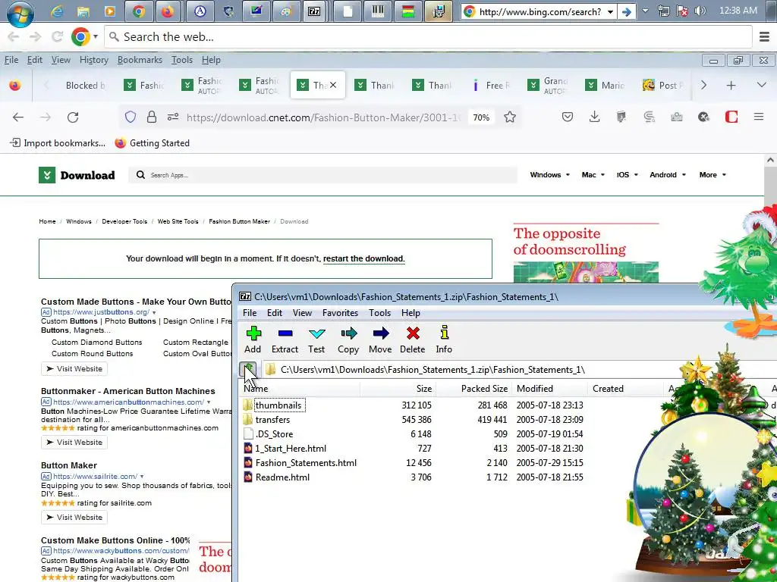Image resolution: width=777 pixels, height=582 pixels.
Task: Open Firefox tracking protection shield
Action: [x=130, y=117]
